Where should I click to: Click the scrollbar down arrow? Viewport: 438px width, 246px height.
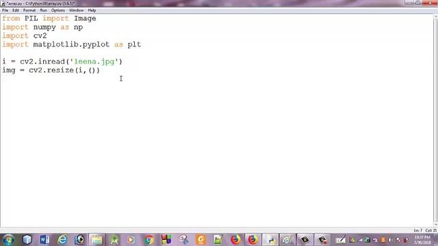435,225
